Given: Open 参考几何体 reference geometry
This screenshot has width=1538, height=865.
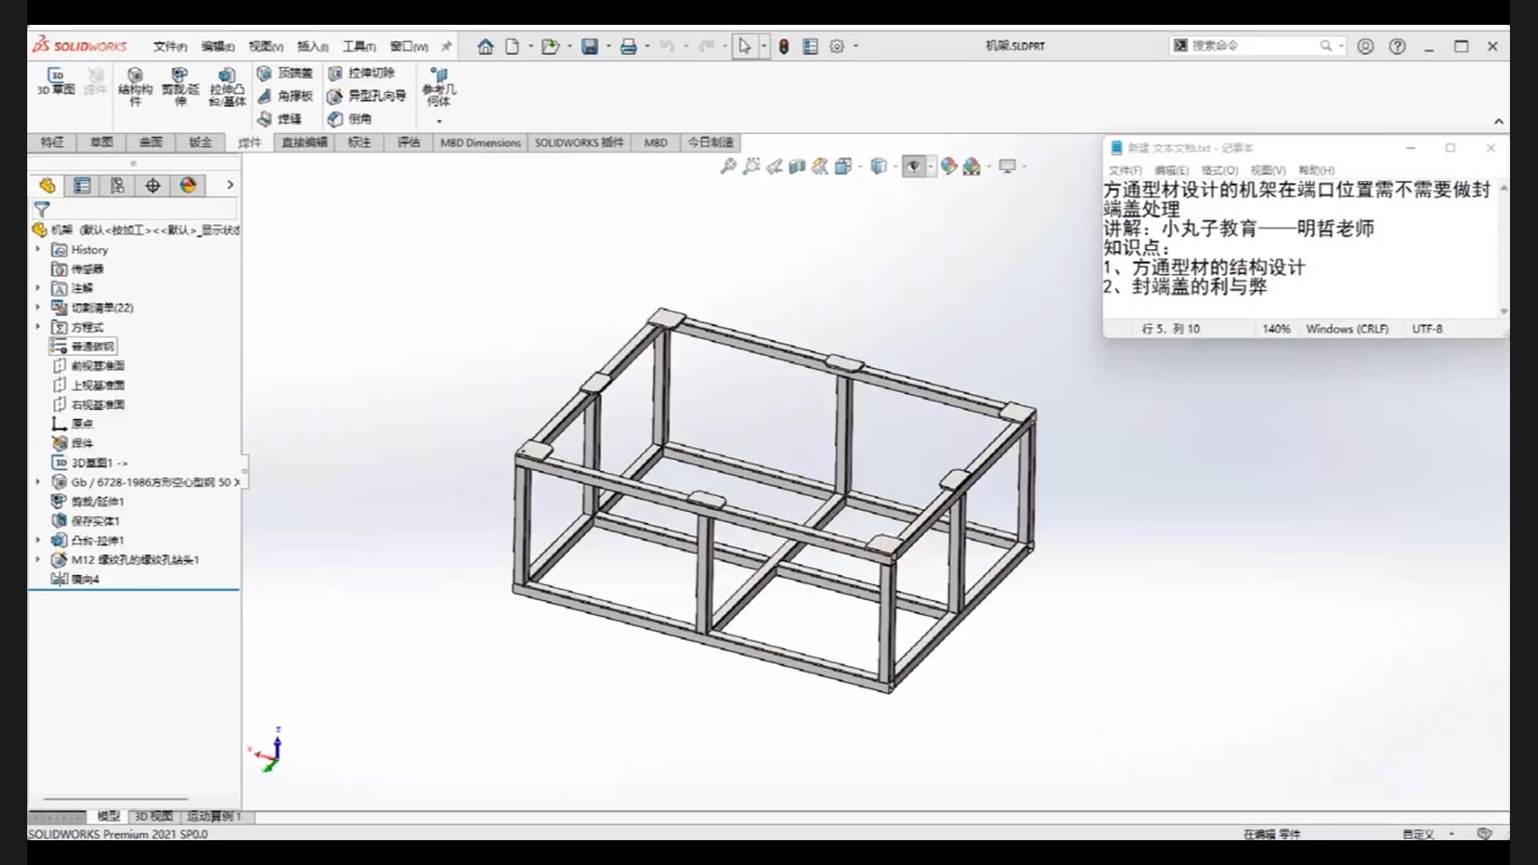Looking at the screenshot, I should click(x=439, y=86).
